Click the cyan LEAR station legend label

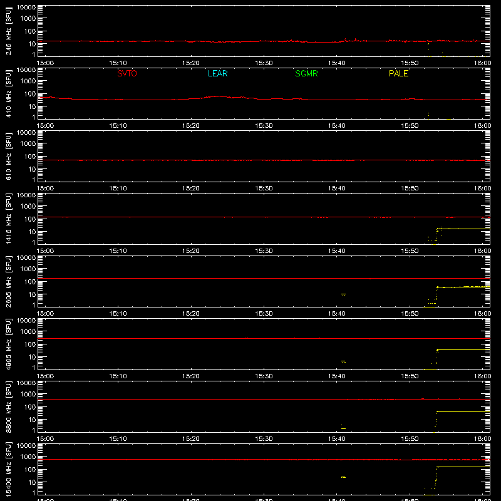click(x=217, y=73)
